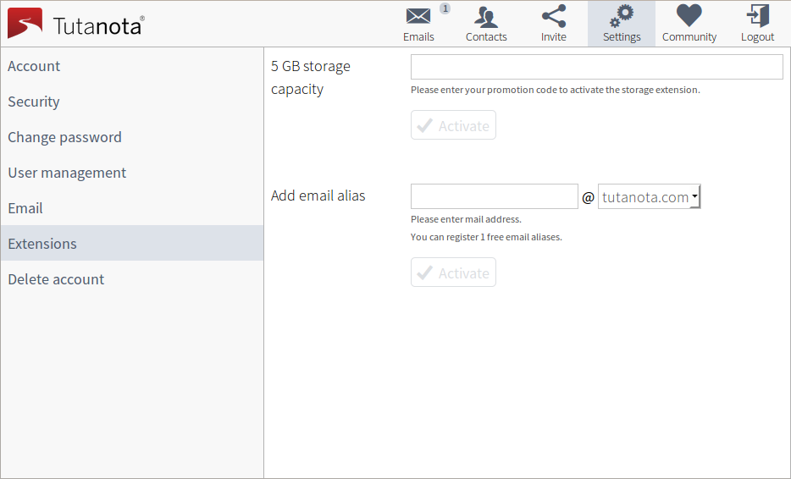Click the 'Add email alias' label

pyautogui.click(x=318, y=195)
